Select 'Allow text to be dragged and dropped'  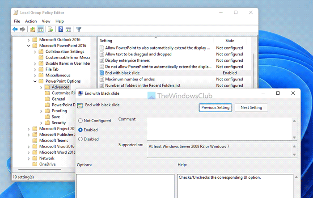[x=138, y=54]
